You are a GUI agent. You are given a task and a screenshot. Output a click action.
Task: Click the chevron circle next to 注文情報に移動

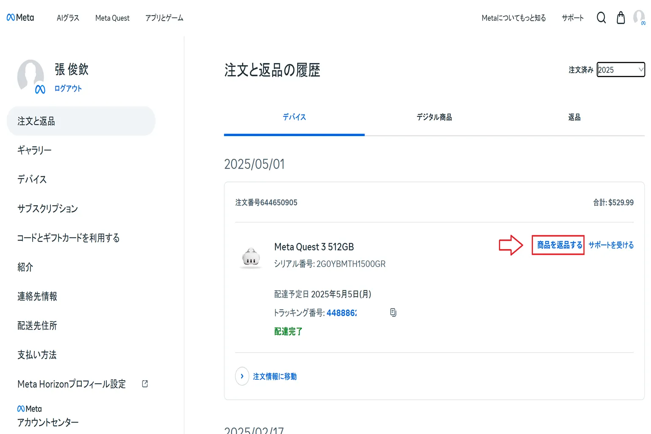pos(242,376)
